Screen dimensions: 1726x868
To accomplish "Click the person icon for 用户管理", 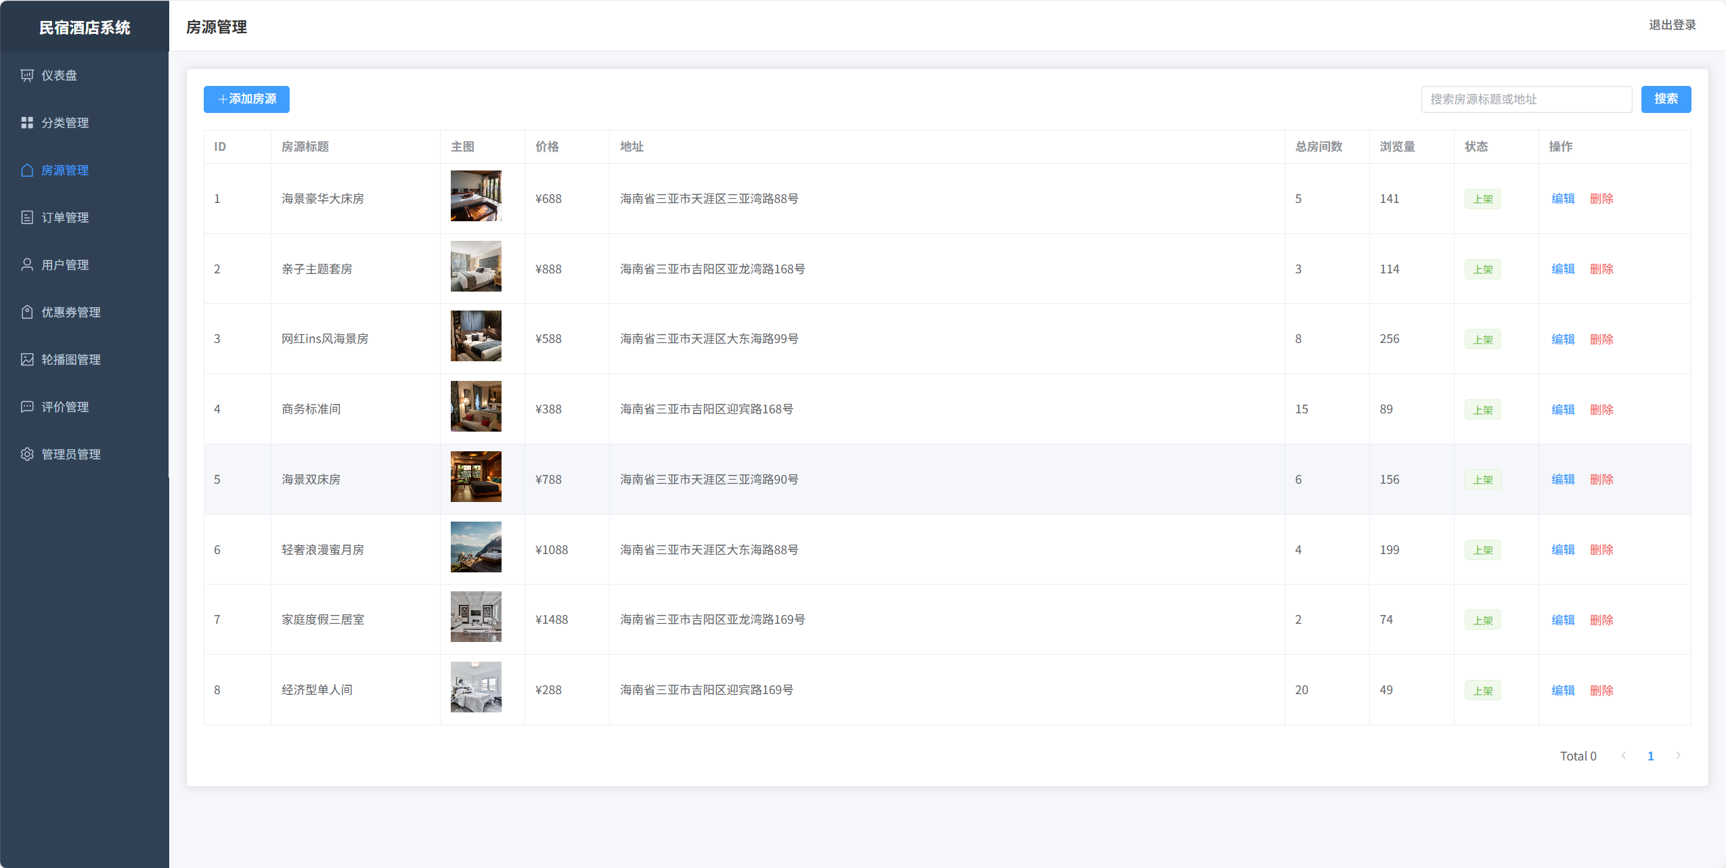I will 27,265.
